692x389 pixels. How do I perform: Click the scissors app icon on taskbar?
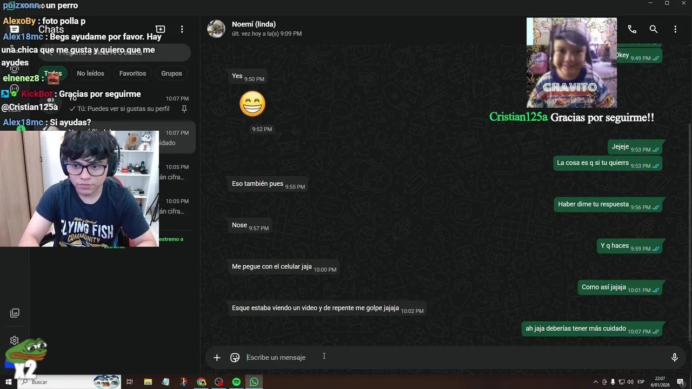click(x=183, y=382)
